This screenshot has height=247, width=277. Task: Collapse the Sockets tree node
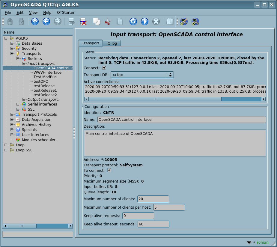click(18, 59)
